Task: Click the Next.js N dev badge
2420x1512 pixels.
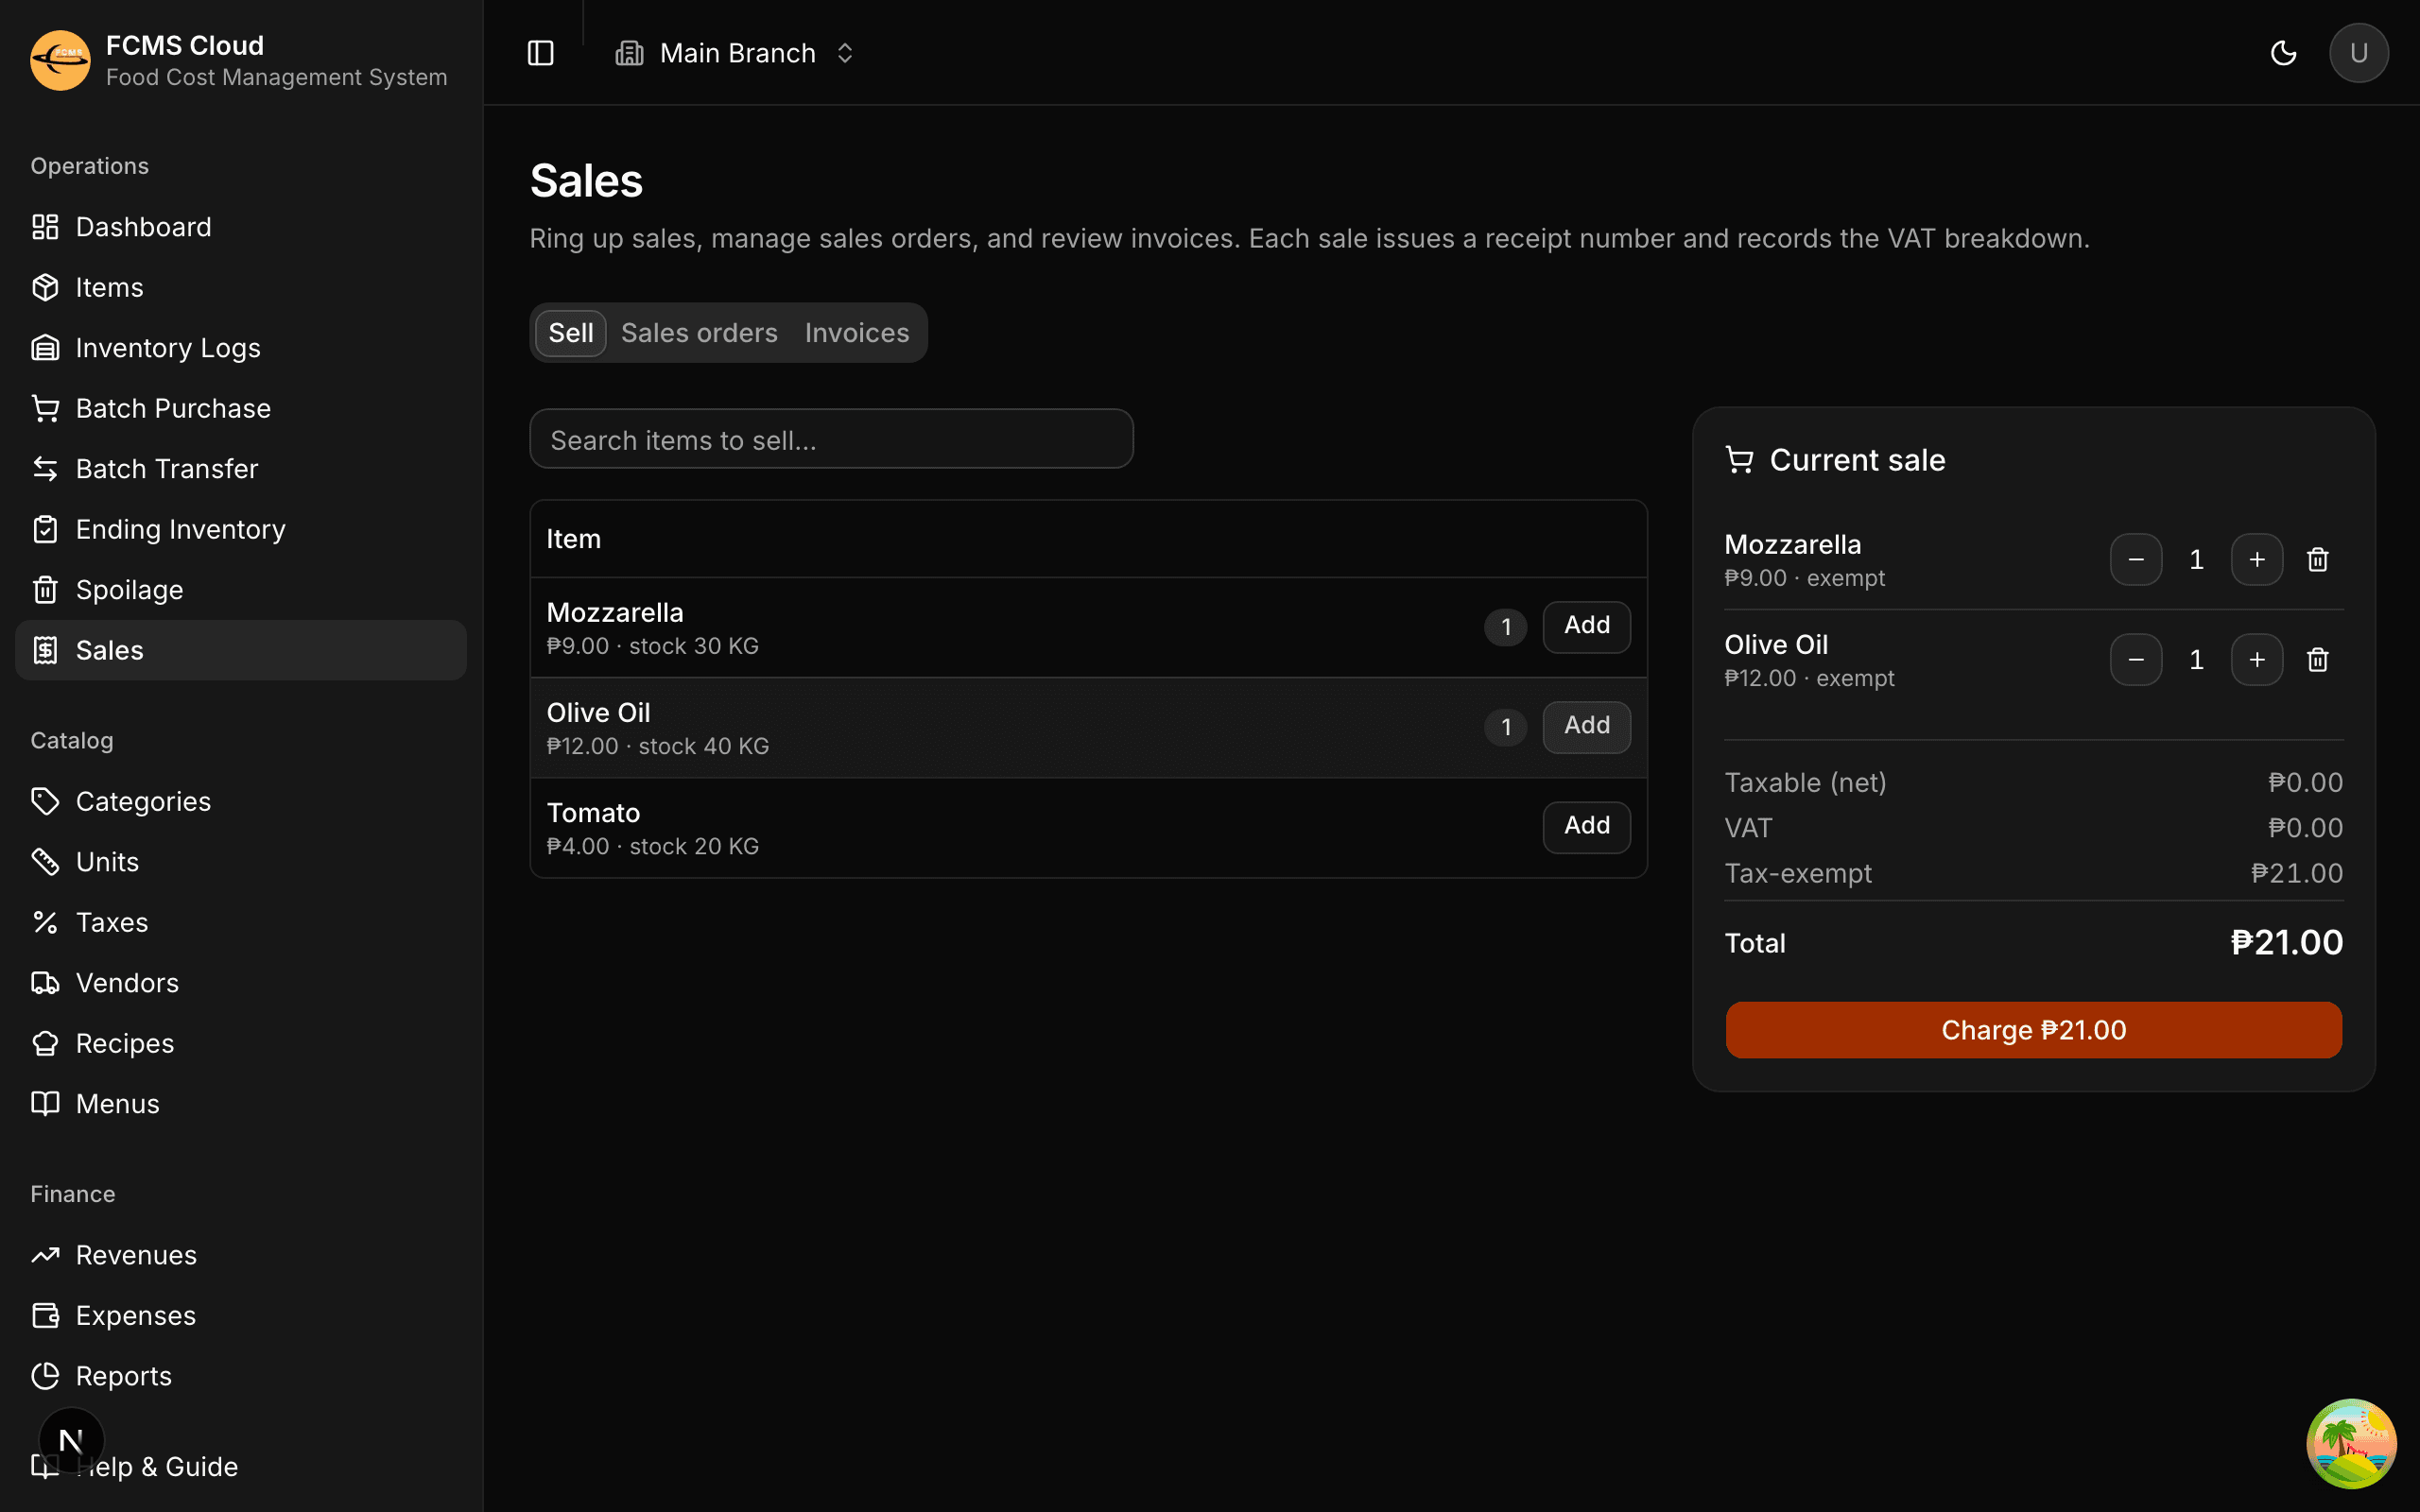Action: point(71,1440)
